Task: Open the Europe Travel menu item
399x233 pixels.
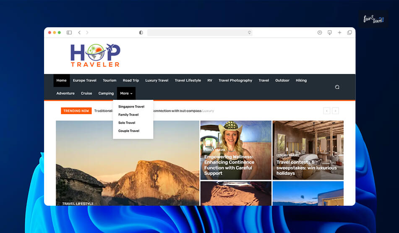Action: (84, 81)
